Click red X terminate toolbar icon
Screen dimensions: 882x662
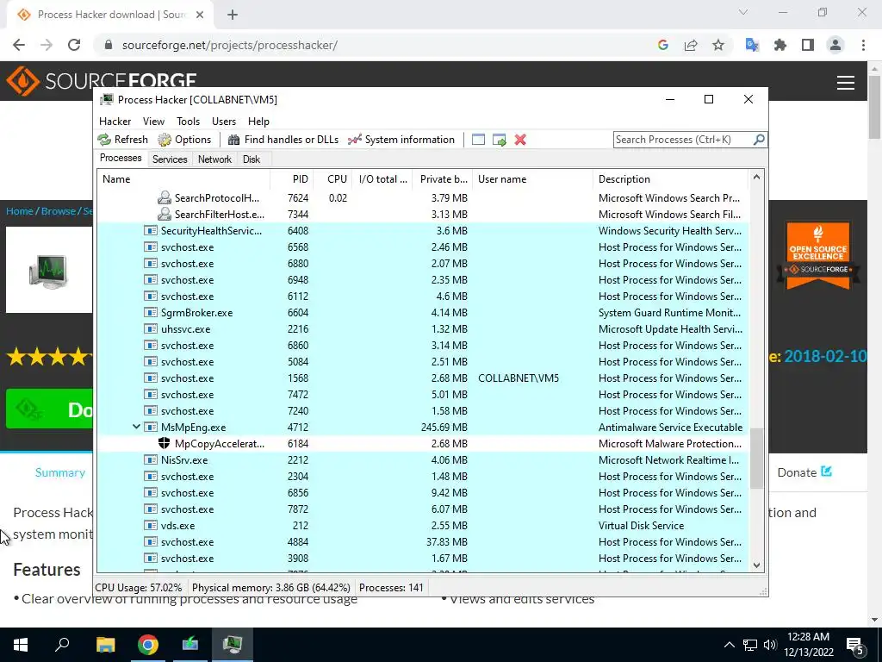click(x=520, y=140)
